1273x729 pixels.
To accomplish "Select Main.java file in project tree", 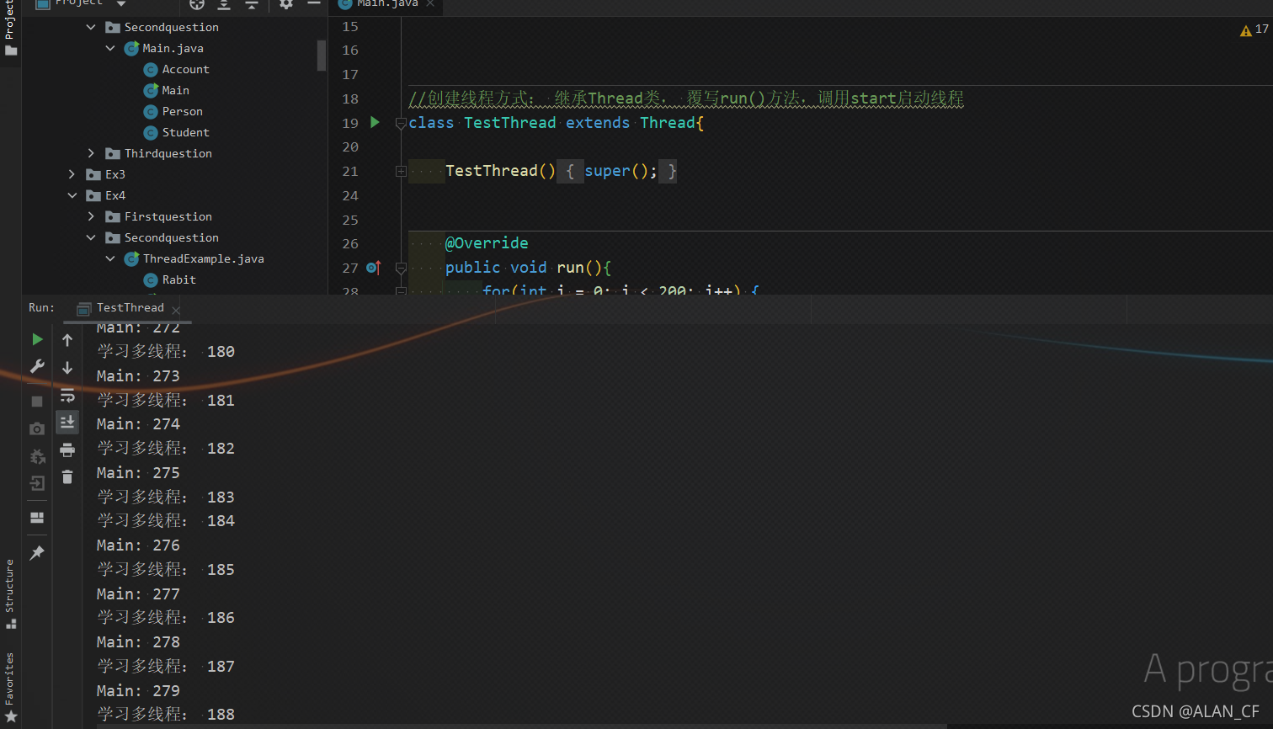I will pos(173,48).
